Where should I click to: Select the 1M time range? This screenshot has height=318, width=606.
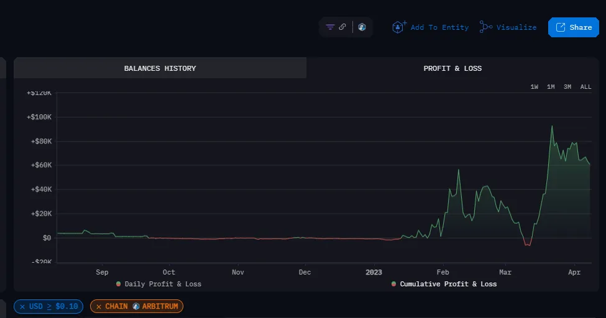[551, 87]
